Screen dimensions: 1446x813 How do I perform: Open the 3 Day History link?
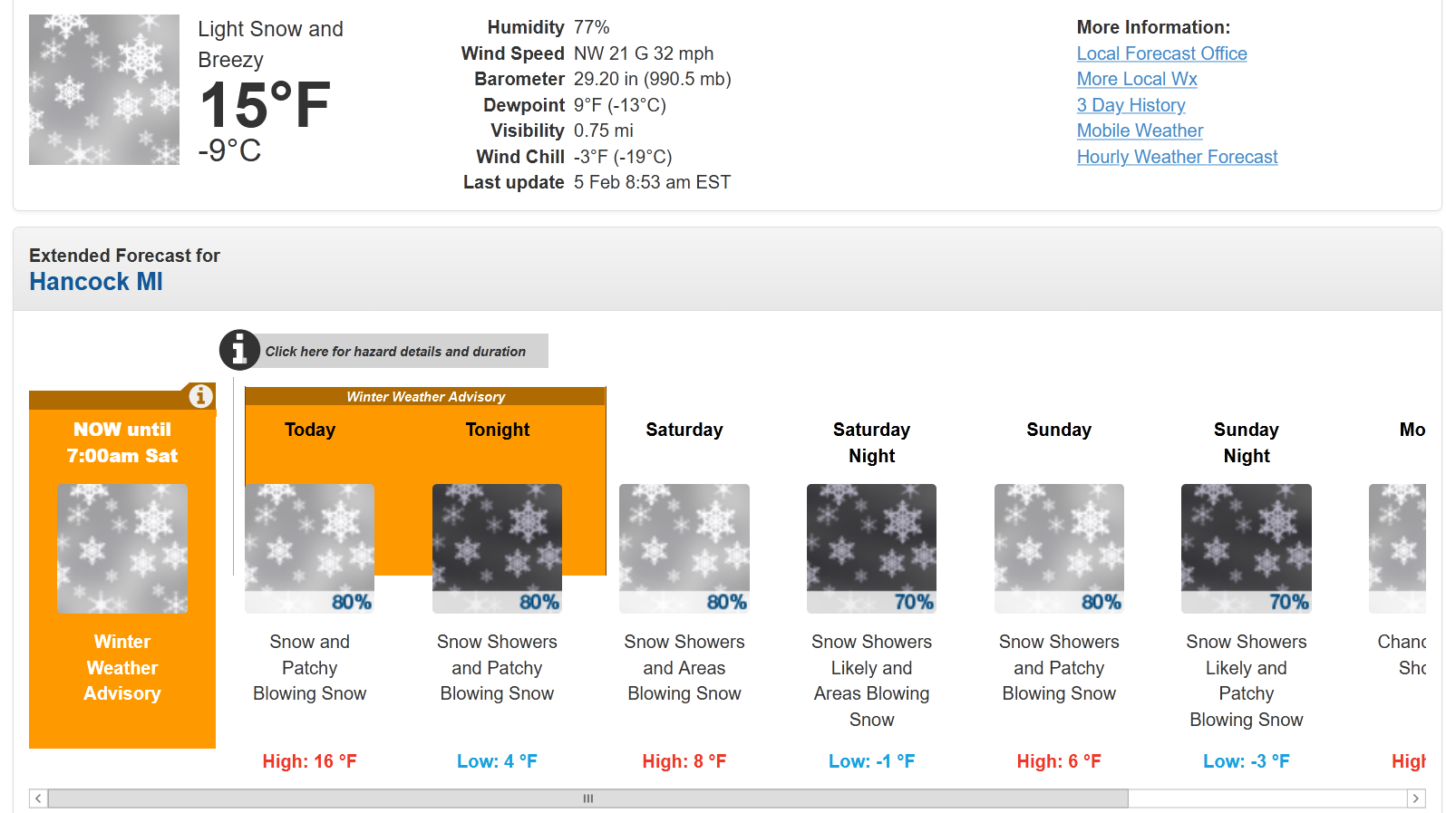click(x=1131, y=105)
